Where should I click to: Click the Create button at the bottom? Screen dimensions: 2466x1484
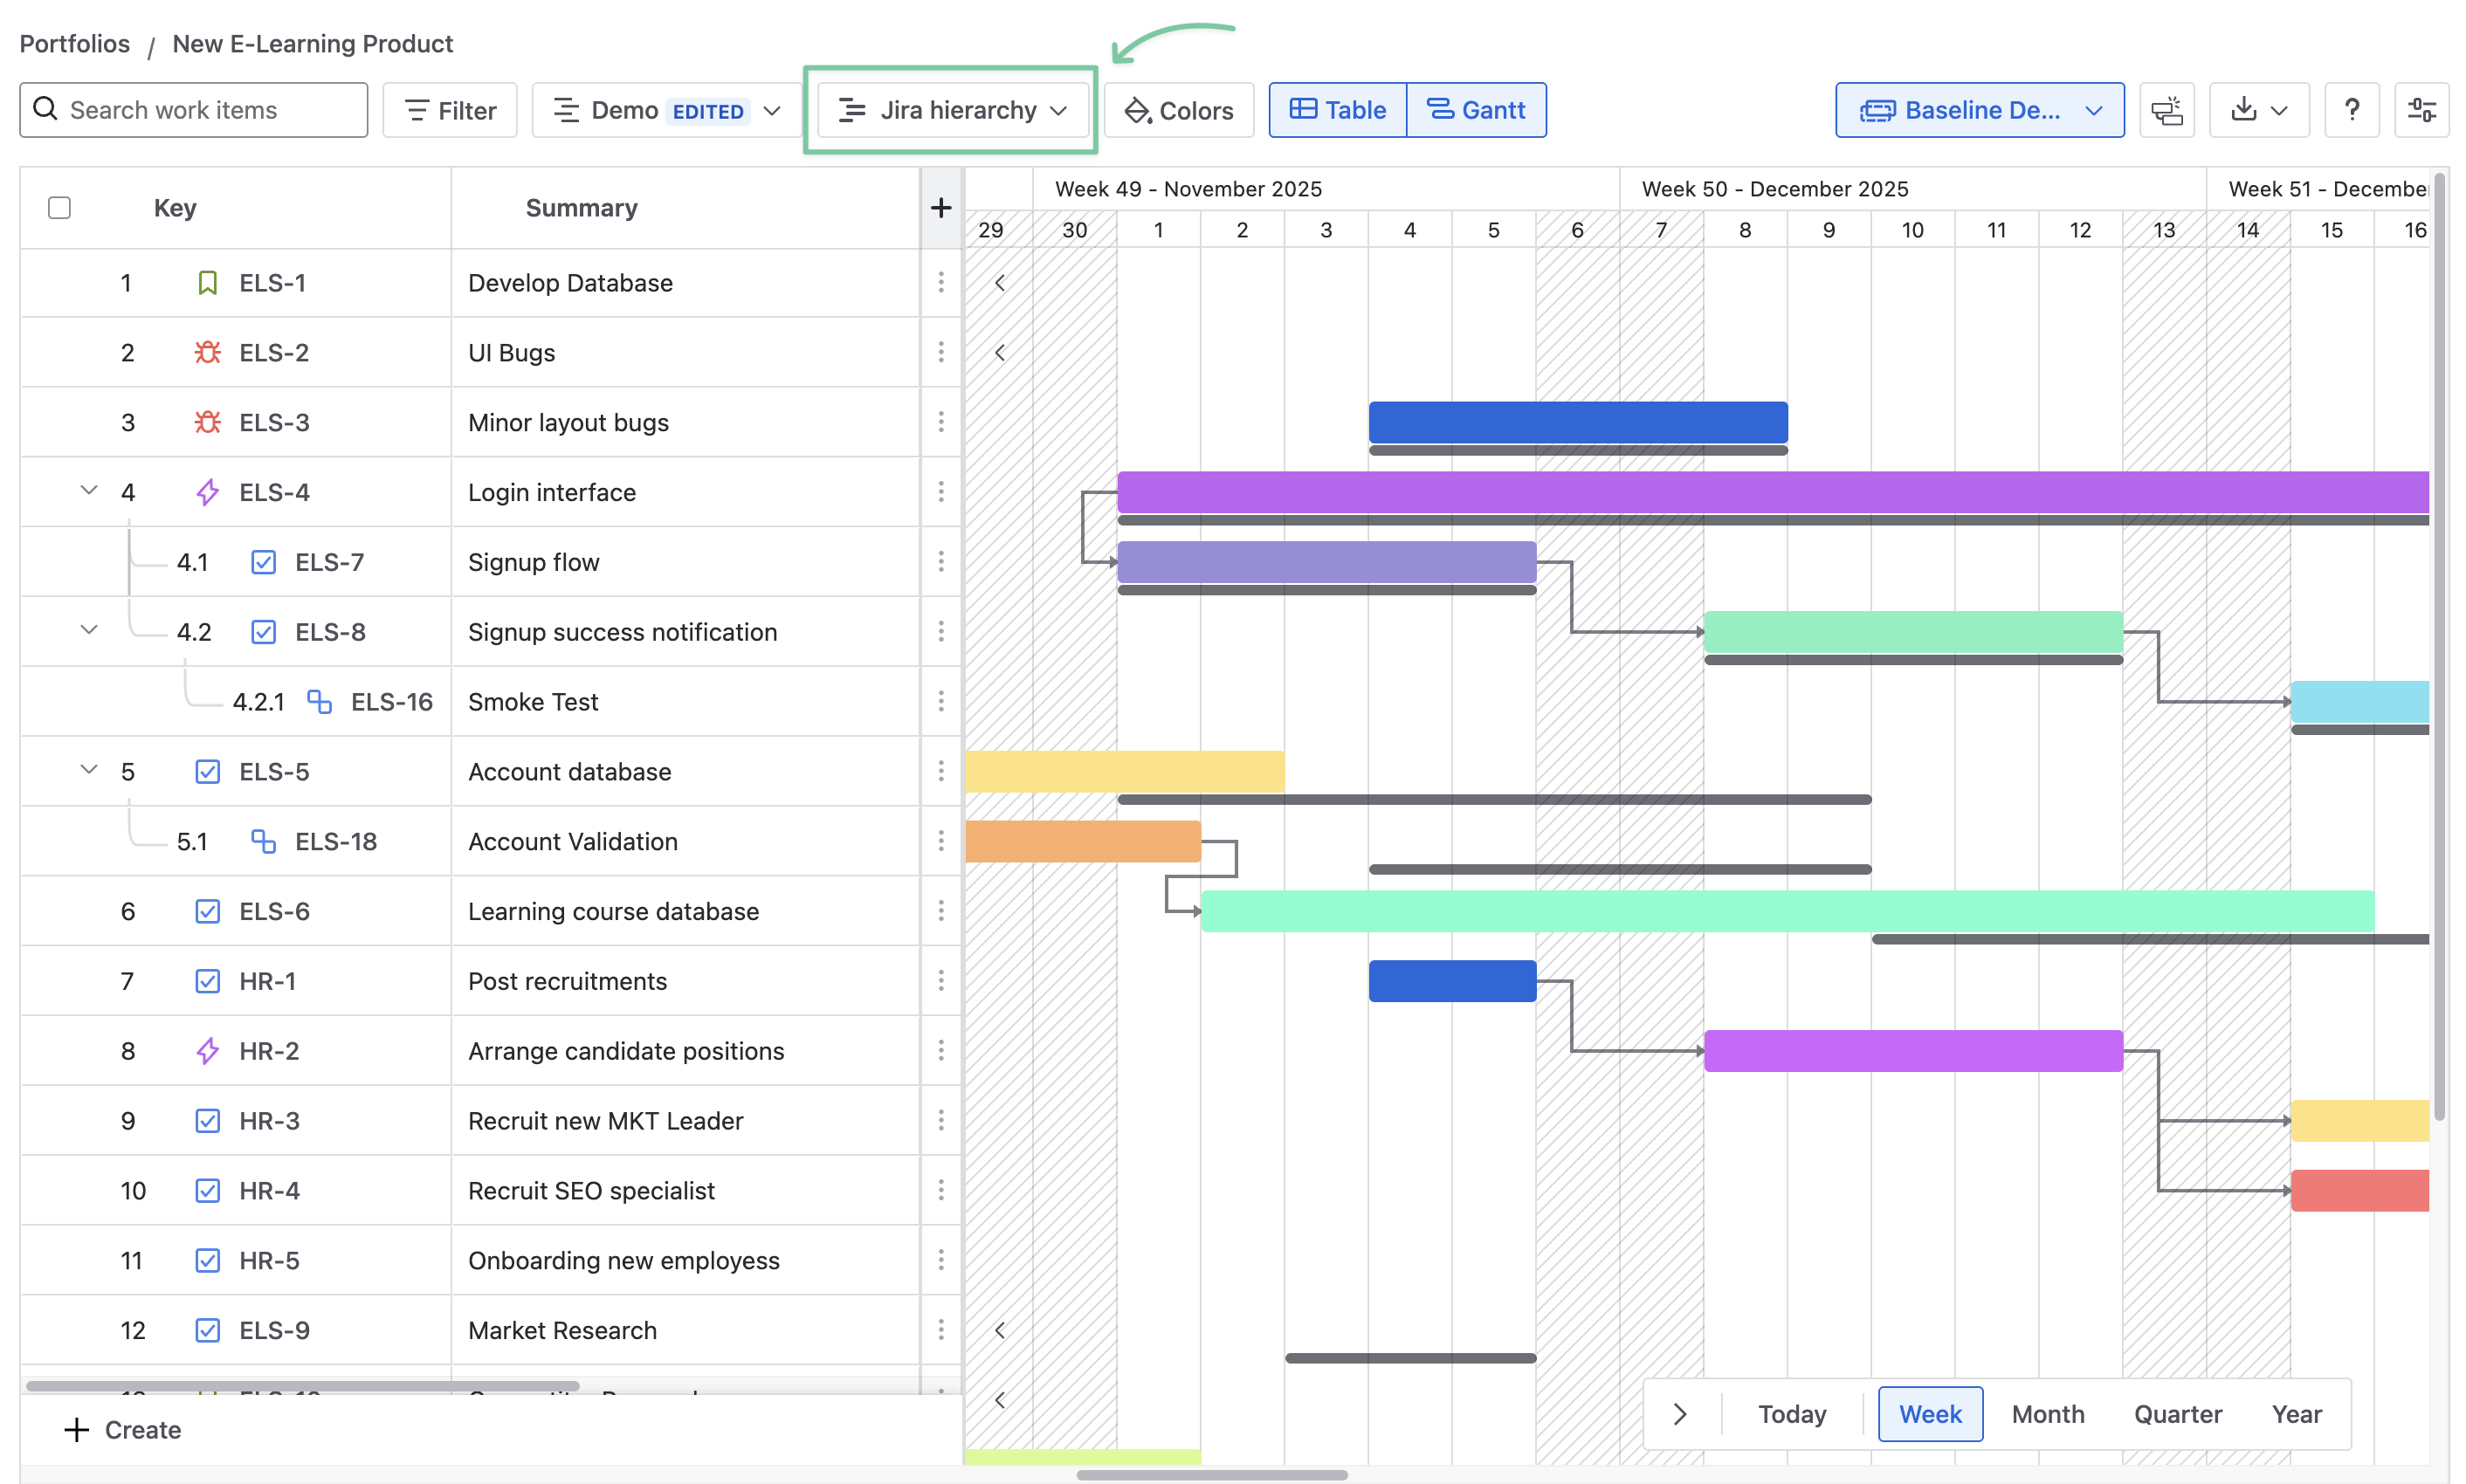click(123, 1430)
